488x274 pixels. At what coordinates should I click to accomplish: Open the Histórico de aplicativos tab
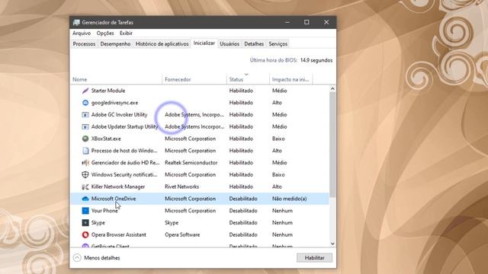pos(162,44)
